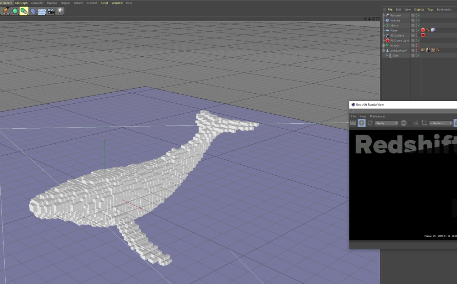
Task: Select the Matrix object in tree
Action: (394, 25)
